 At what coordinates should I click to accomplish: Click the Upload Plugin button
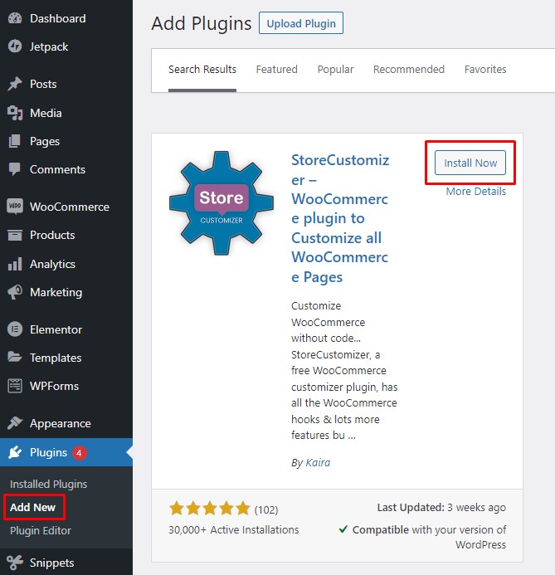[x=301, y=23]
